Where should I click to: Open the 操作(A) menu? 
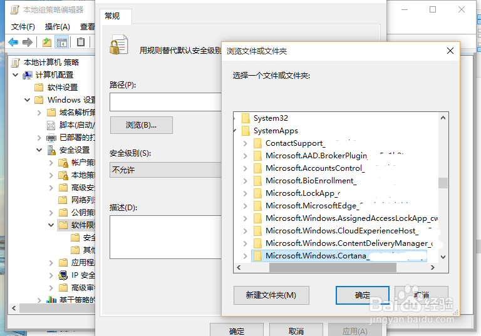pyautogui.click(x=58, y=27)
